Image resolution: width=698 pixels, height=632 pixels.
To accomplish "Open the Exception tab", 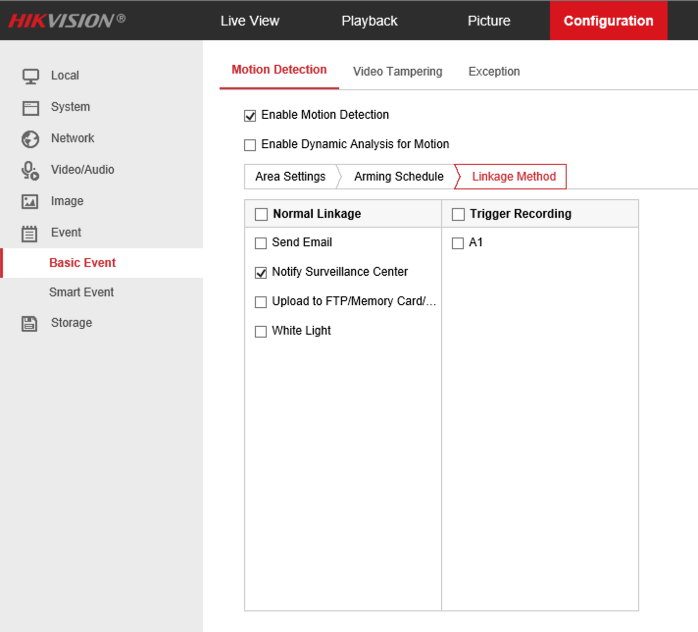I will tap(494, 72).
